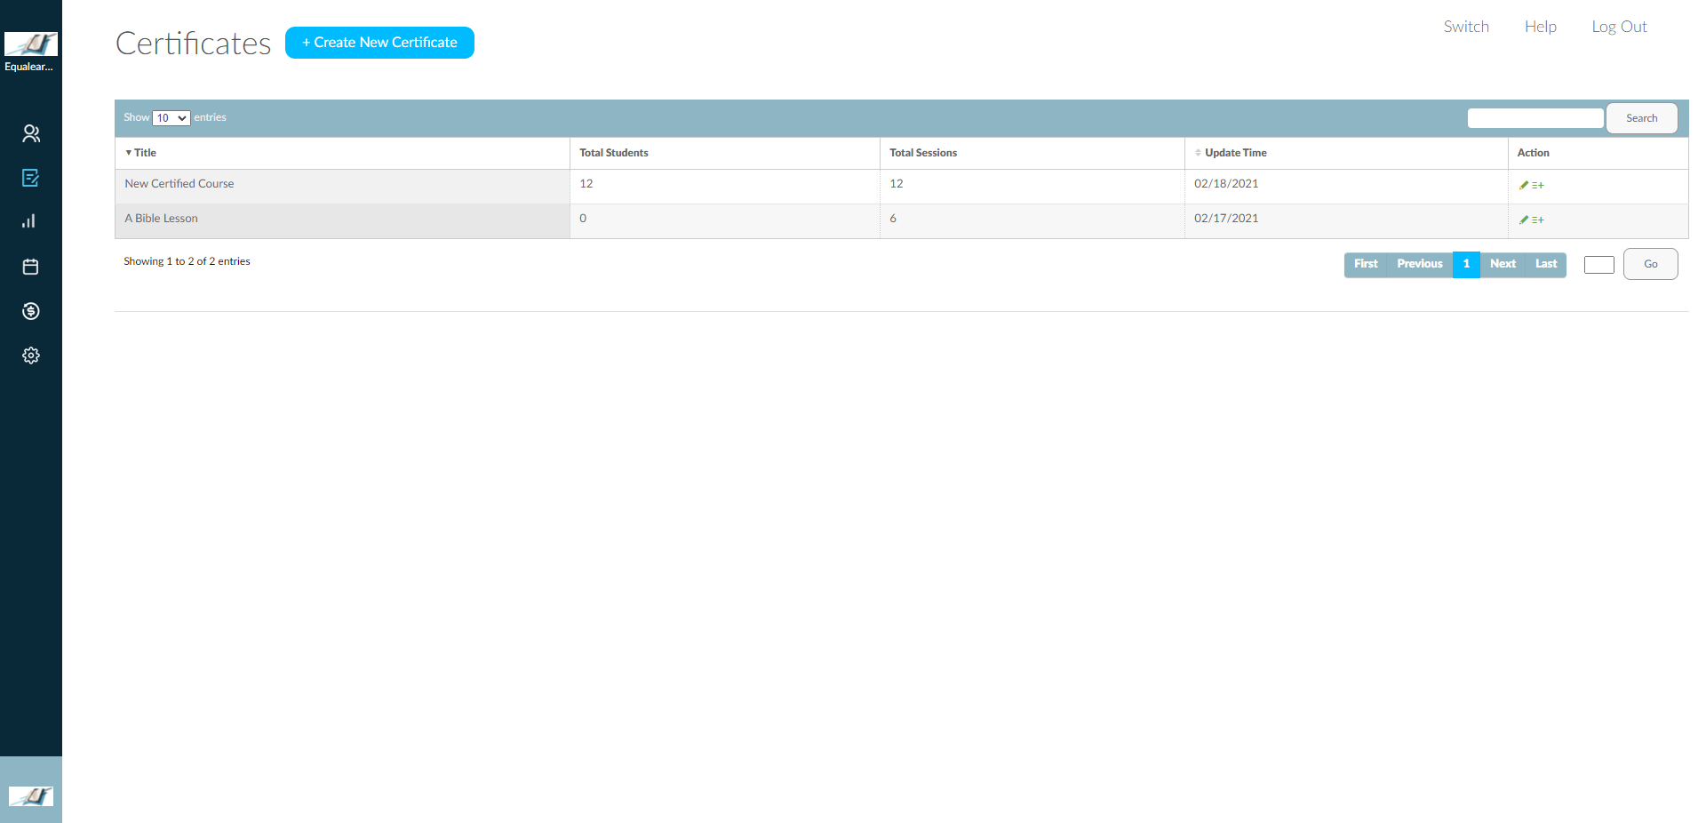
Task: Open the settings gear in sidebar
Action: click(30, 356)
